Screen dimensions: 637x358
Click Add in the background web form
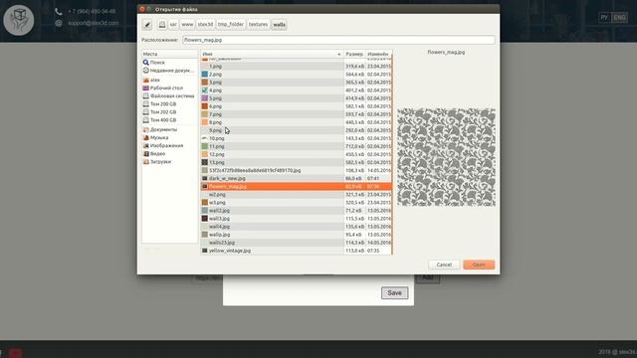(428, 278)
